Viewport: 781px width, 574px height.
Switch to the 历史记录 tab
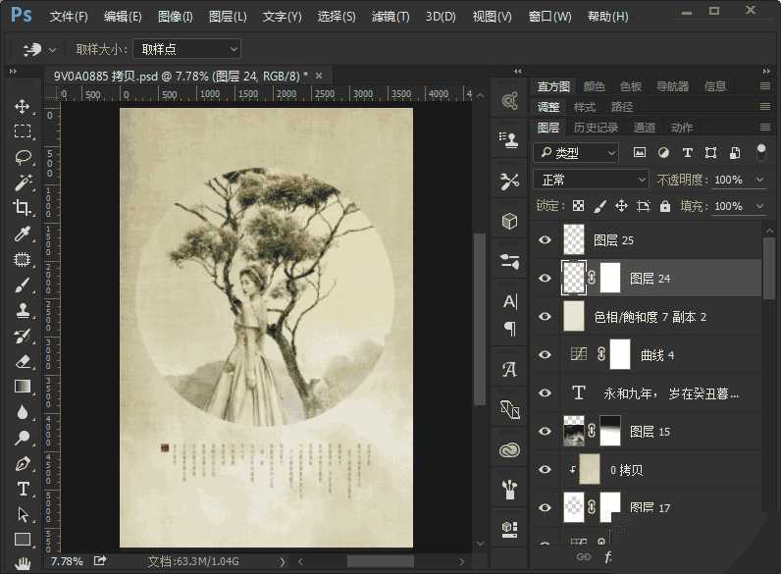[x=596, y=128]
